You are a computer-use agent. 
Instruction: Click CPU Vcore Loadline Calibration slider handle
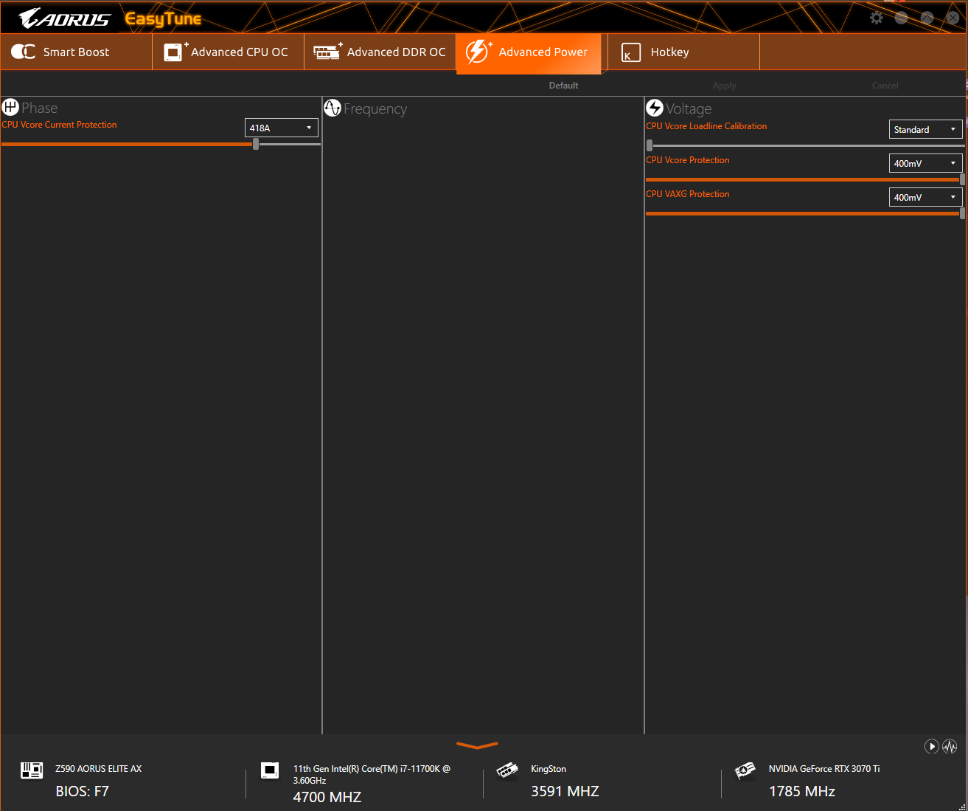pyautogui.click(x=650, y=145)
